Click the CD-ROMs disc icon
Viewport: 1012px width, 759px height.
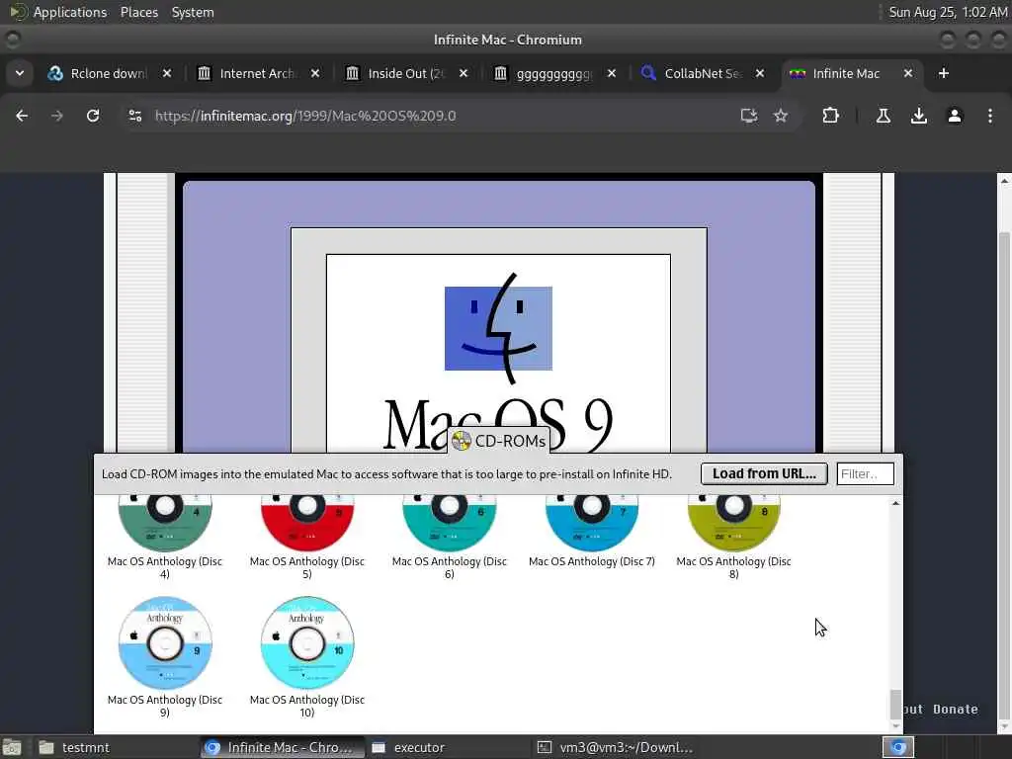point(462,441)
